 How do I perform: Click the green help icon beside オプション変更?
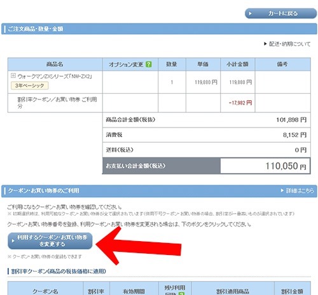(x=149, y=64)
